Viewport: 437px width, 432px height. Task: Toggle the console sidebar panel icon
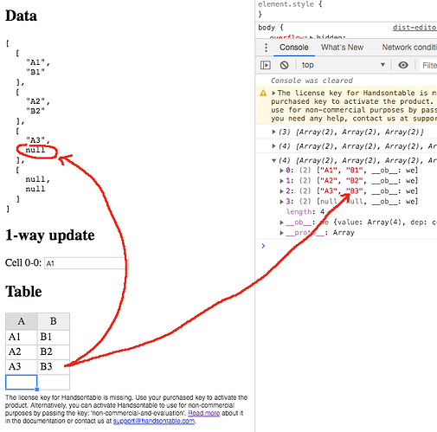click(266, 65)
